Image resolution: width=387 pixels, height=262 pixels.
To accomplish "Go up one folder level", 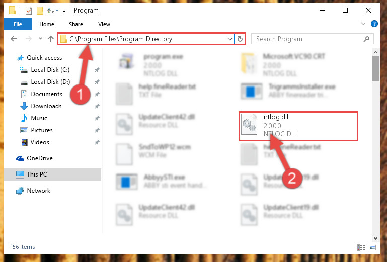I will coord(51,39).
